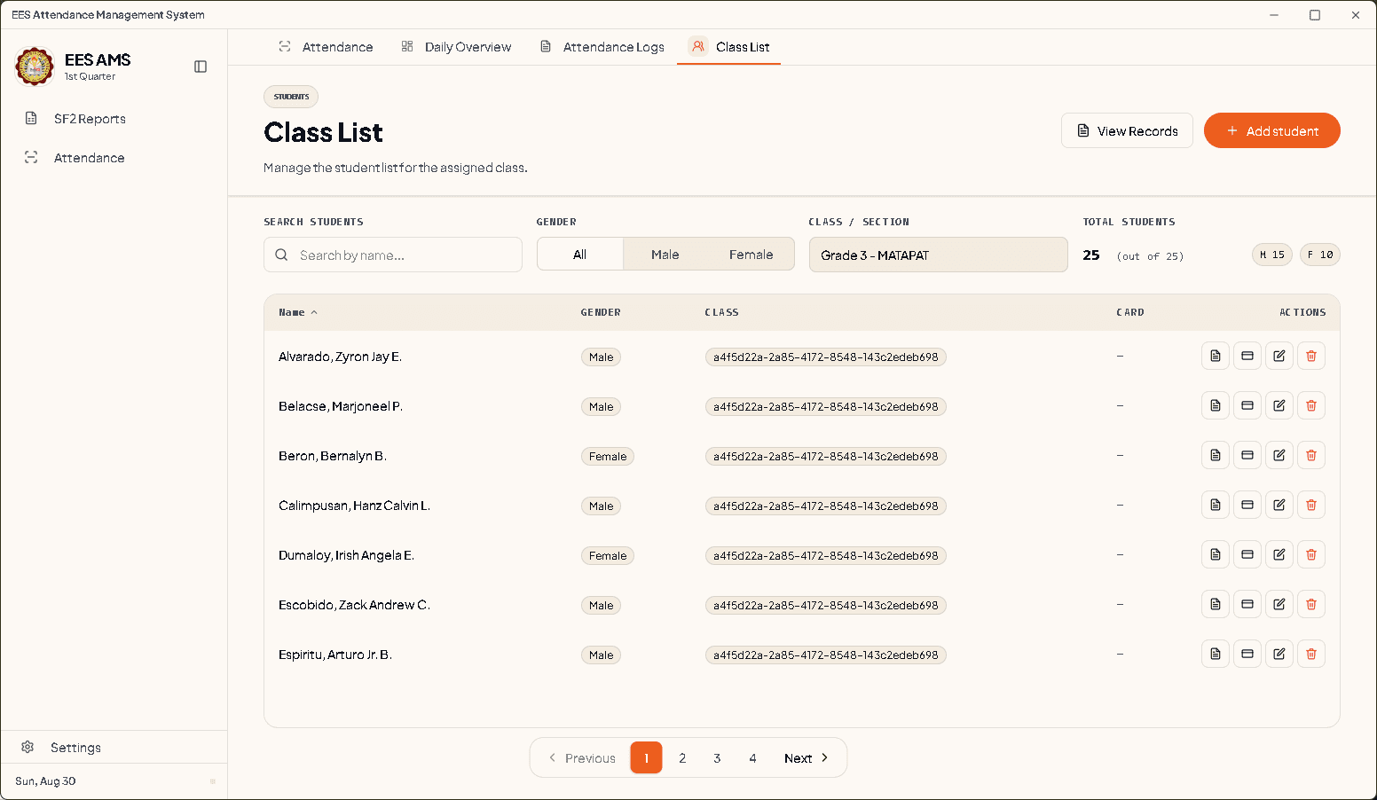Open SF2 Reports in sidebar
This screenshot has height=800, width=1377.
(114, 119)
